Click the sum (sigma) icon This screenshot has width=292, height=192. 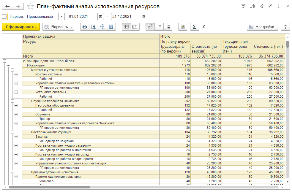pos(194,27)
